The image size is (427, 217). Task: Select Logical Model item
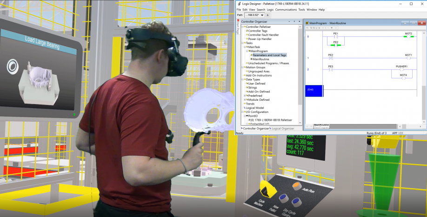[x=254, y=108]
